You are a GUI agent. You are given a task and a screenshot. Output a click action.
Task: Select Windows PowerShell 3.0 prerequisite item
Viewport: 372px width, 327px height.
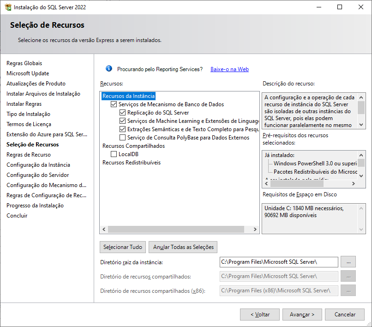(x=315, y=163)
